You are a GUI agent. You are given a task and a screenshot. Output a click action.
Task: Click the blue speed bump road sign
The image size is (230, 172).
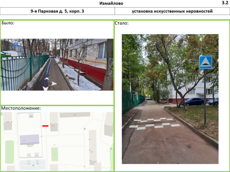point(205,62)
